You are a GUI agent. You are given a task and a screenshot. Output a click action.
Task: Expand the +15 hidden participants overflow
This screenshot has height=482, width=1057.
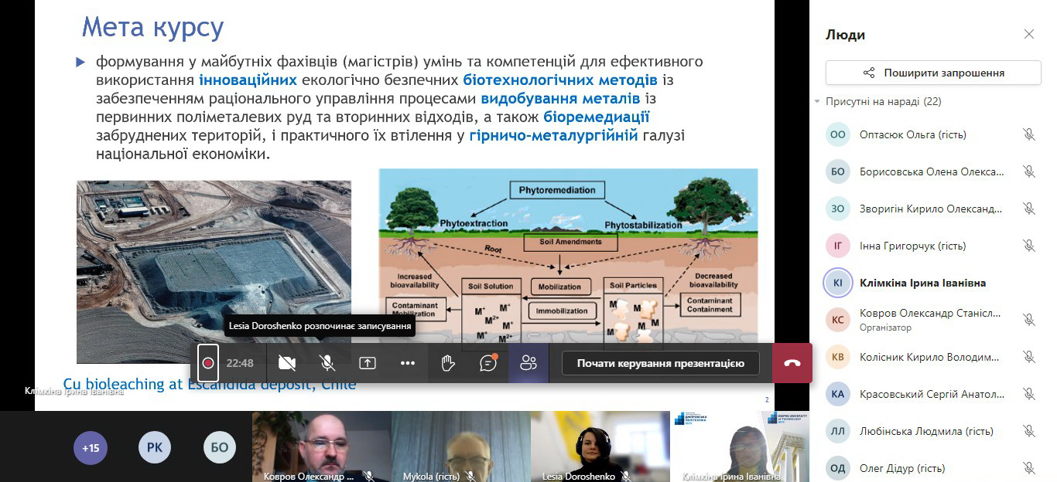pyautogui.click(x=91, y=447)
